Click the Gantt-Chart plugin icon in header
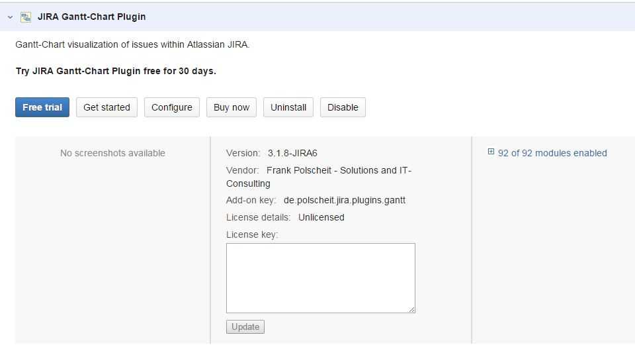This screenshot has width=635, height=349. (x=26, y=17)
